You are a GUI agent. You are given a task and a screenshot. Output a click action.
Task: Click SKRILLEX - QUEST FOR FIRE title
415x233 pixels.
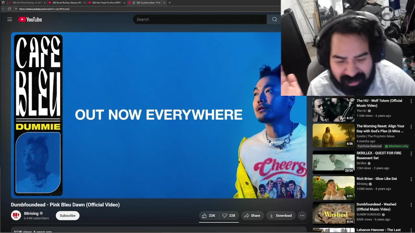tap(379, 156)
